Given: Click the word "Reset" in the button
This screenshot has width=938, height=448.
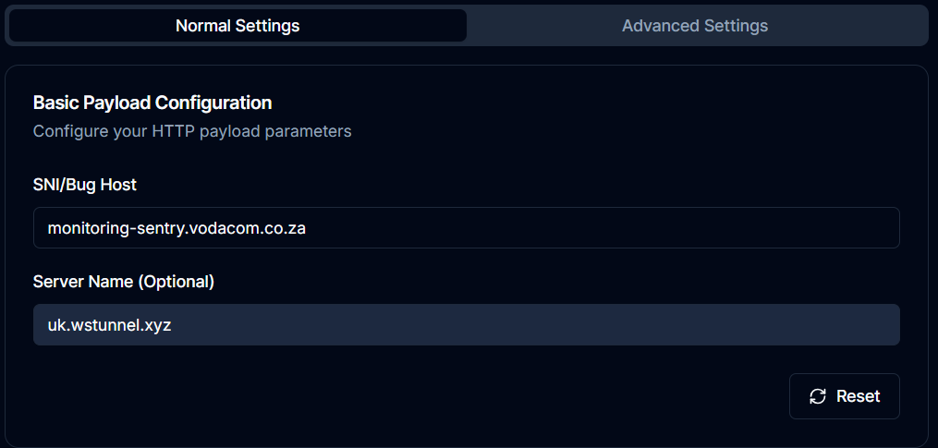Looking at the screenshot, I should [858, 396].
